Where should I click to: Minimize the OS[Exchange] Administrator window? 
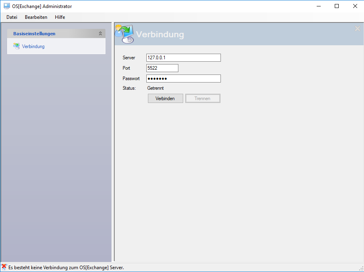tap(318, 6)
